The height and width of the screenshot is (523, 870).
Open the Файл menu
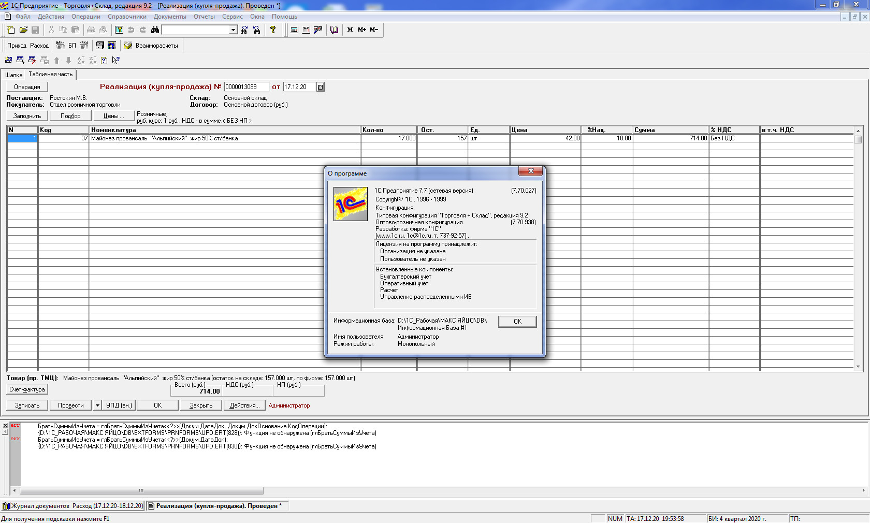23,17
